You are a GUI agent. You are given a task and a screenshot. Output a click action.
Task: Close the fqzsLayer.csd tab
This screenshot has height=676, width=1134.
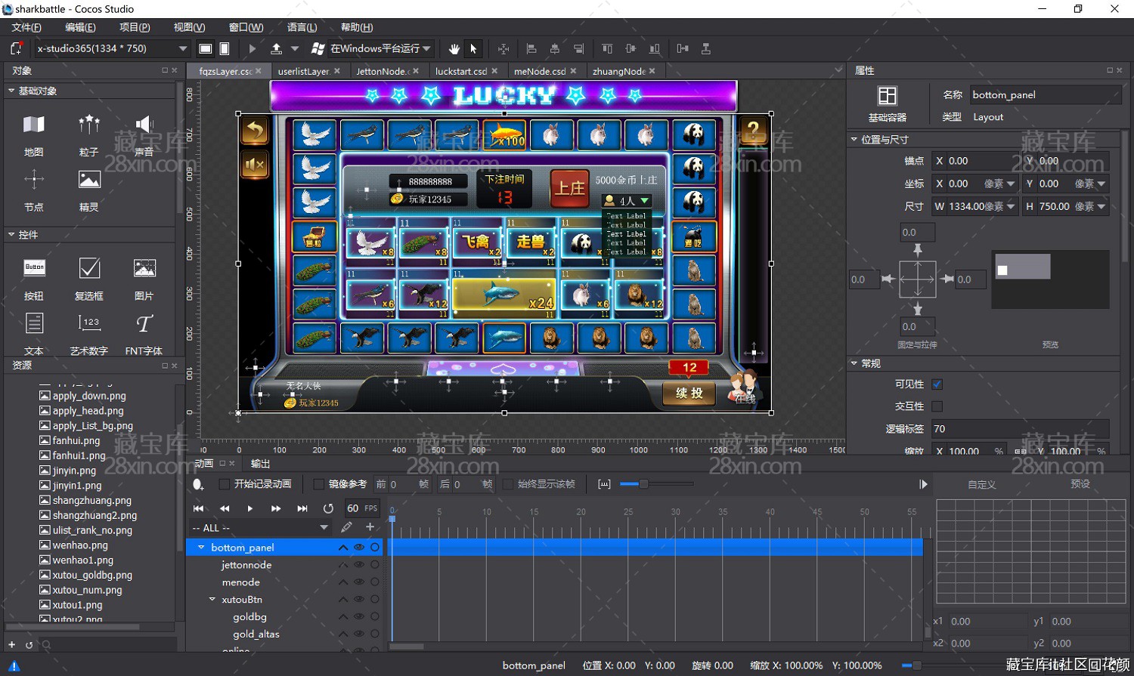(258, 71)
